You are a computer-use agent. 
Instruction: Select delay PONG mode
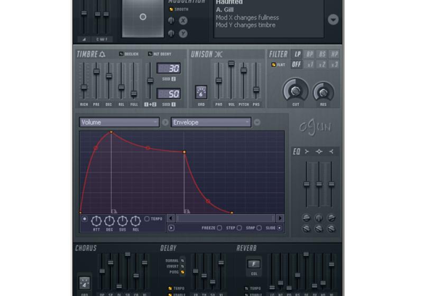182,272
